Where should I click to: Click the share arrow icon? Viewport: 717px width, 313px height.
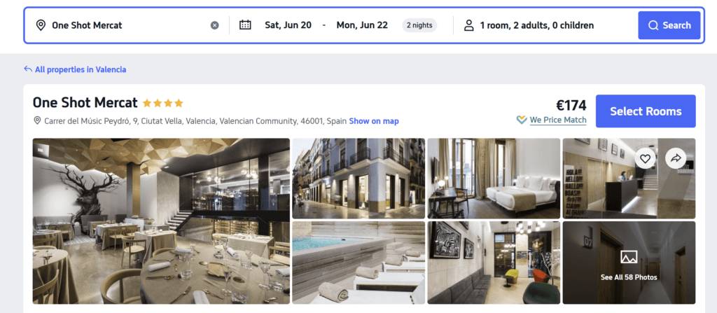pyautogui.click(x=676, y=159)
